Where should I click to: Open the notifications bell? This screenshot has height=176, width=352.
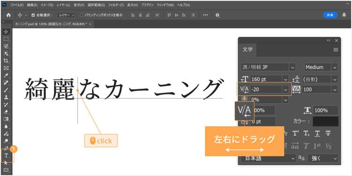coord(344,15)
